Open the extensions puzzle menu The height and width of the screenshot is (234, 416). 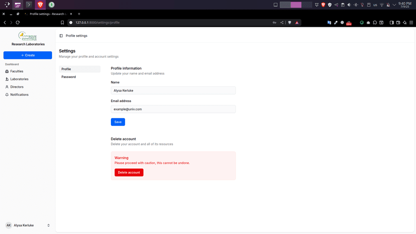coord(375,23)
